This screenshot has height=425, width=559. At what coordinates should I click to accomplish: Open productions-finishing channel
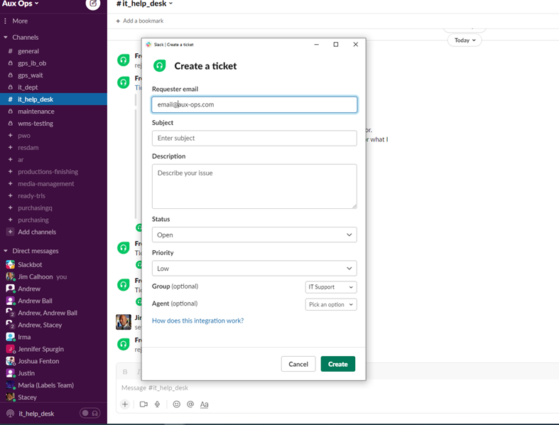pyautogui.click(x=48, y=172)
